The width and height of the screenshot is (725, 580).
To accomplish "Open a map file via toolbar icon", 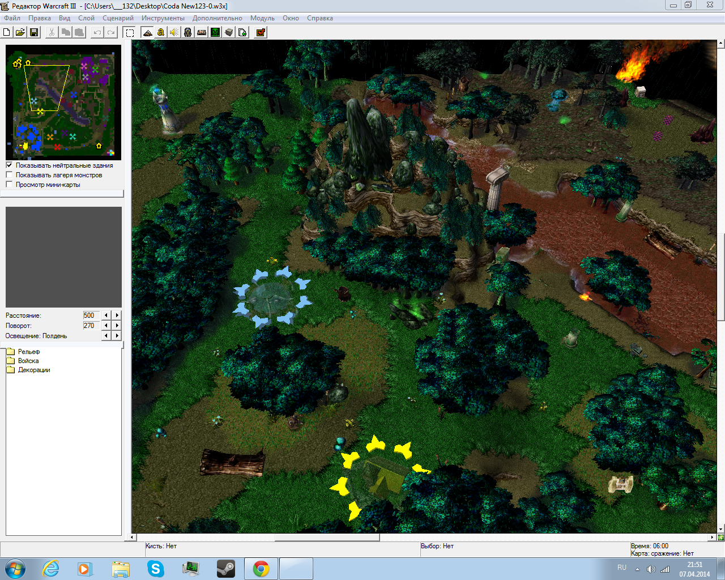I will (x=20, y=32).
